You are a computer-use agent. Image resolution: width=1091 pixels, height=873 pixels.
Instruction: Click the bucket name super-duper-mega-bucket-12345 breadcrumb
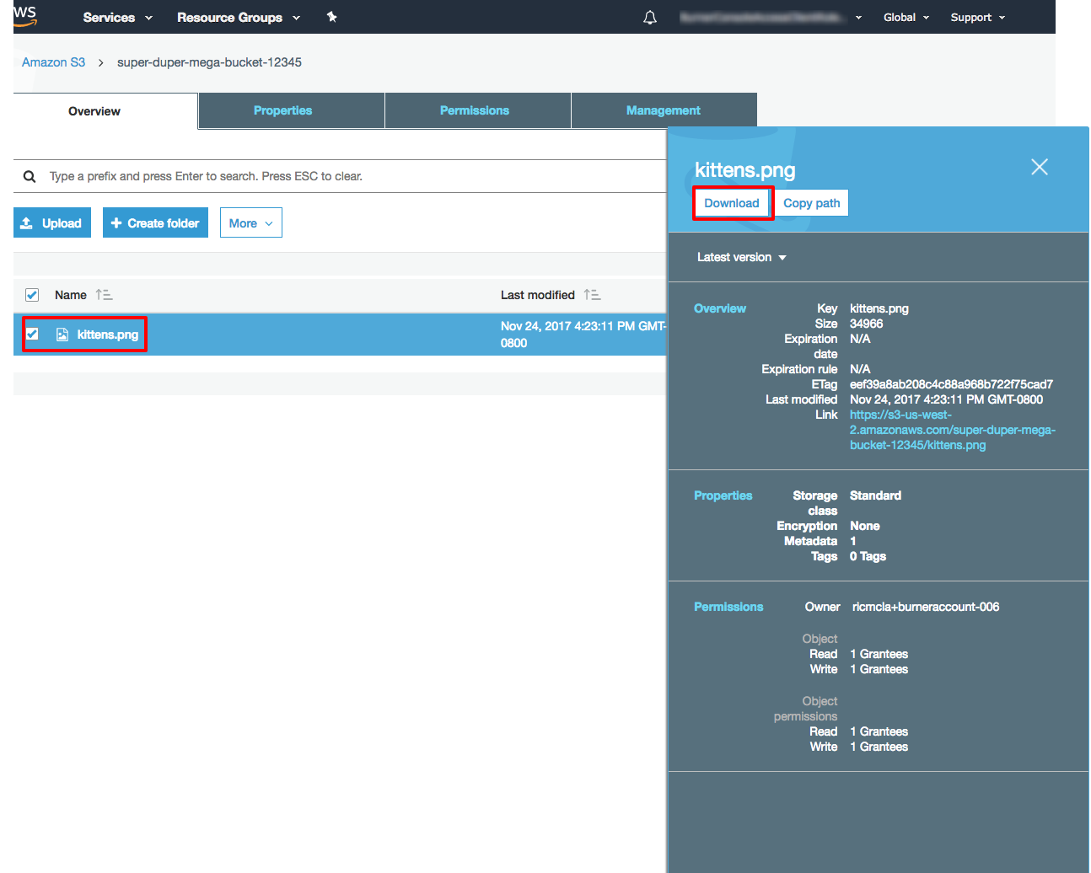coord(209,62)
